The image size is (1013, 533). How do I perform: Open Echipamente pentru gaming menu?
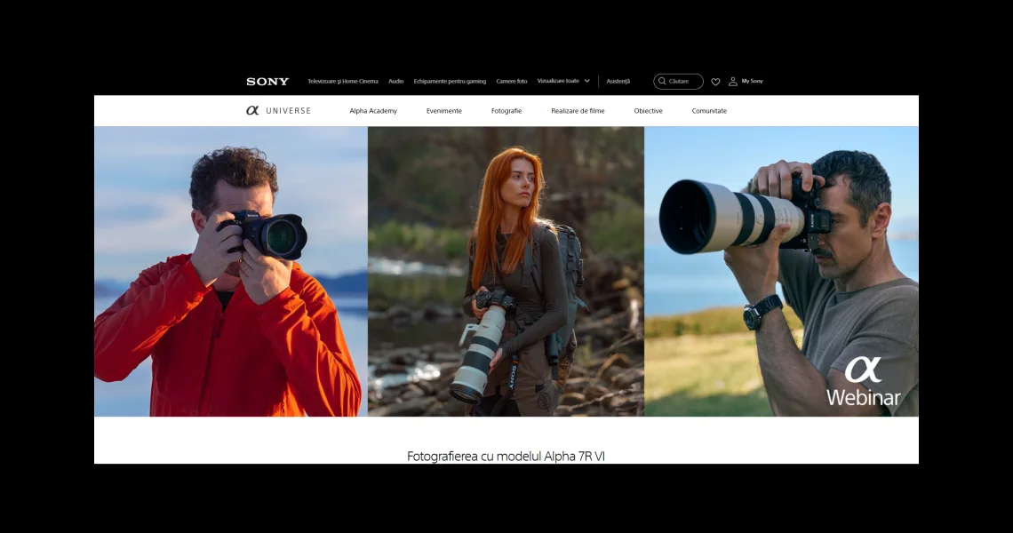(450, 82)
